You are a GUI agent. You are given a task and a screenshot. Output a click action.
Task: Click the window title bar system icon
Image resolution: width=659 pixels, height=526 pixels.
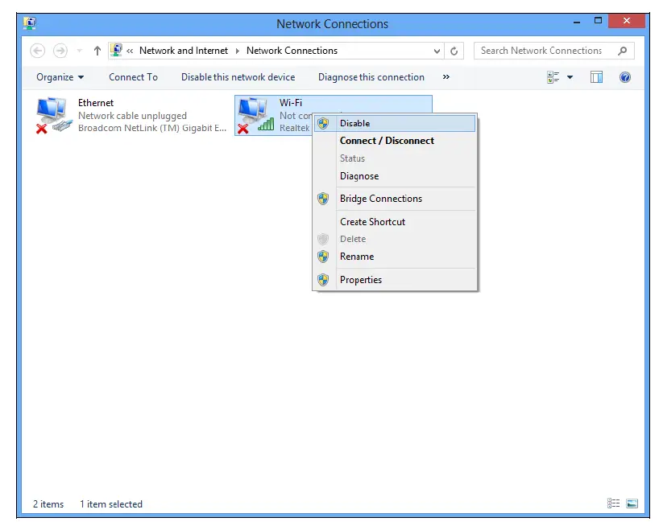(30, 23)
